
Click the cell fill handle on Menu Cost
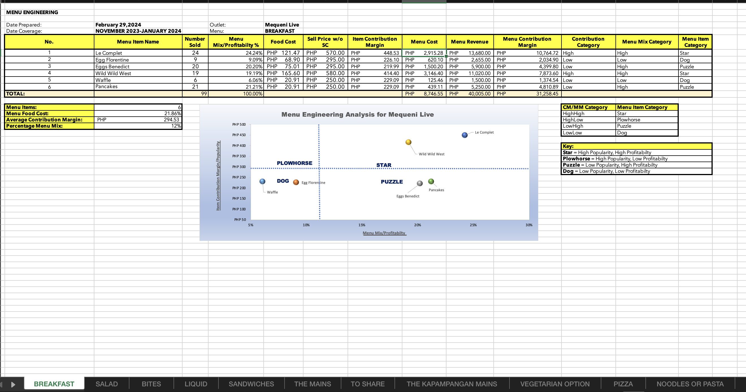[446, 56]
